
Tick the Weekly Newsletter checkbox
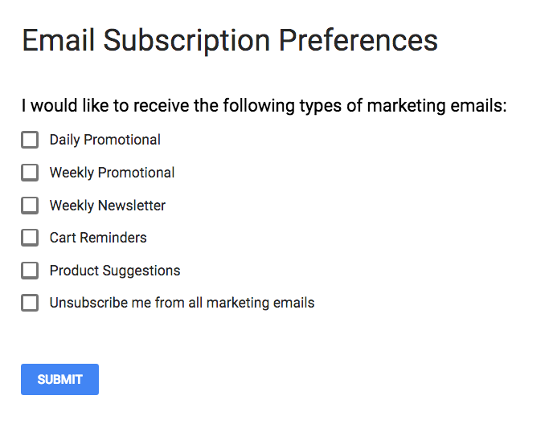[x=30, y=206]
